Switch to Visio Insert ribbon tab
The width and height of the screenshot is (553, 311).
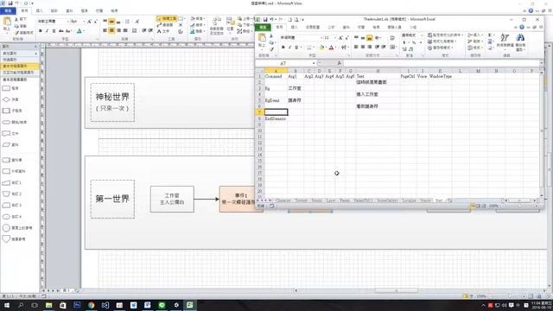[39, 11]
